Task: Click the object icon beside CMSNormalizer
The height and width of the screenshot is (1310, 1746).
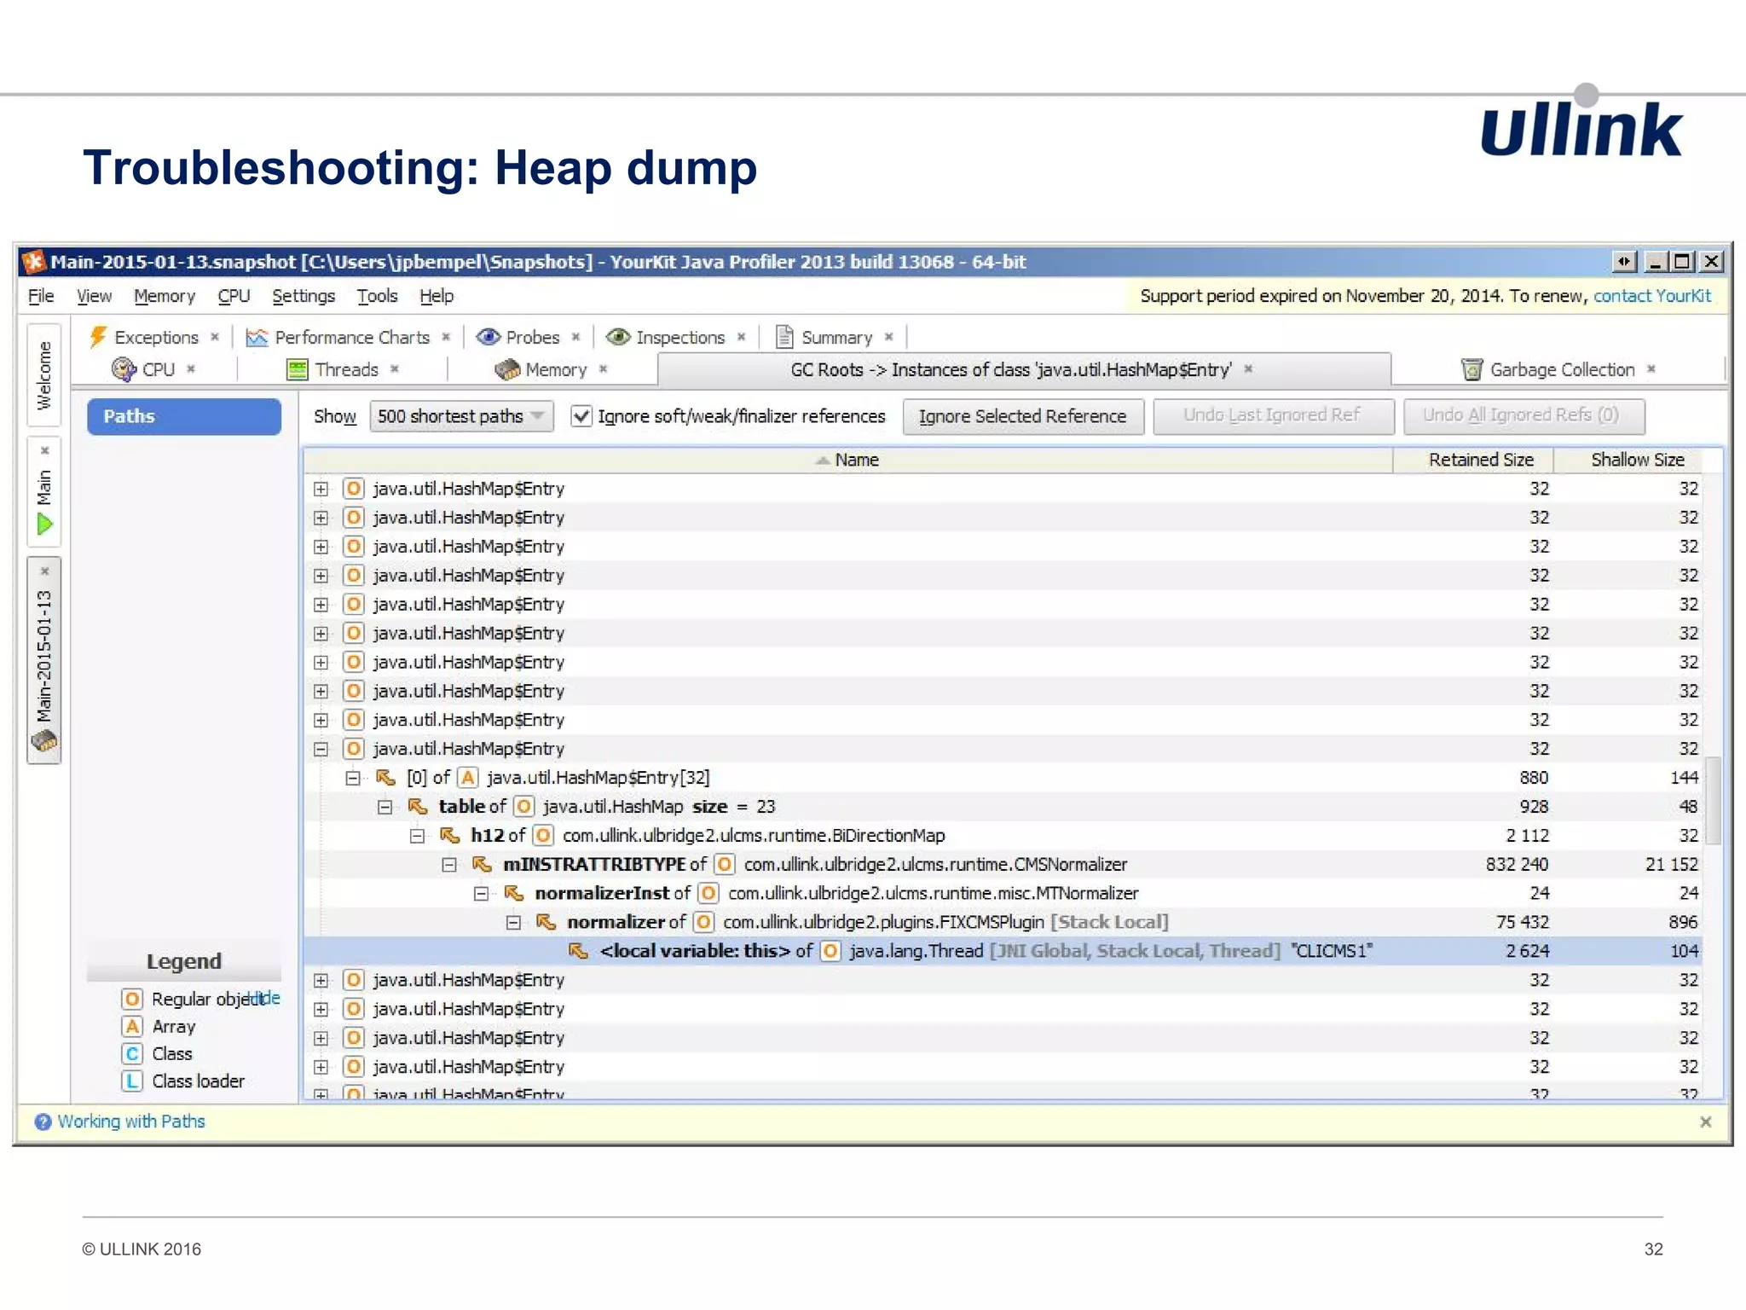Action: [x=725, y=865]
